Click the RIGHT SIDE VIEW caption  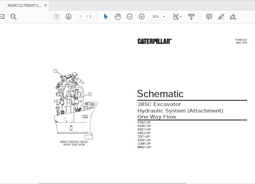pyautogui.click(x=74, y=144)
